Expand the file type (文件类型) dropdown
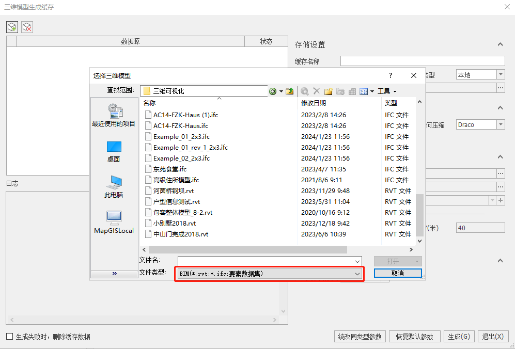The width and height of the screenshot is (515, 349). (x=269, y=274)
